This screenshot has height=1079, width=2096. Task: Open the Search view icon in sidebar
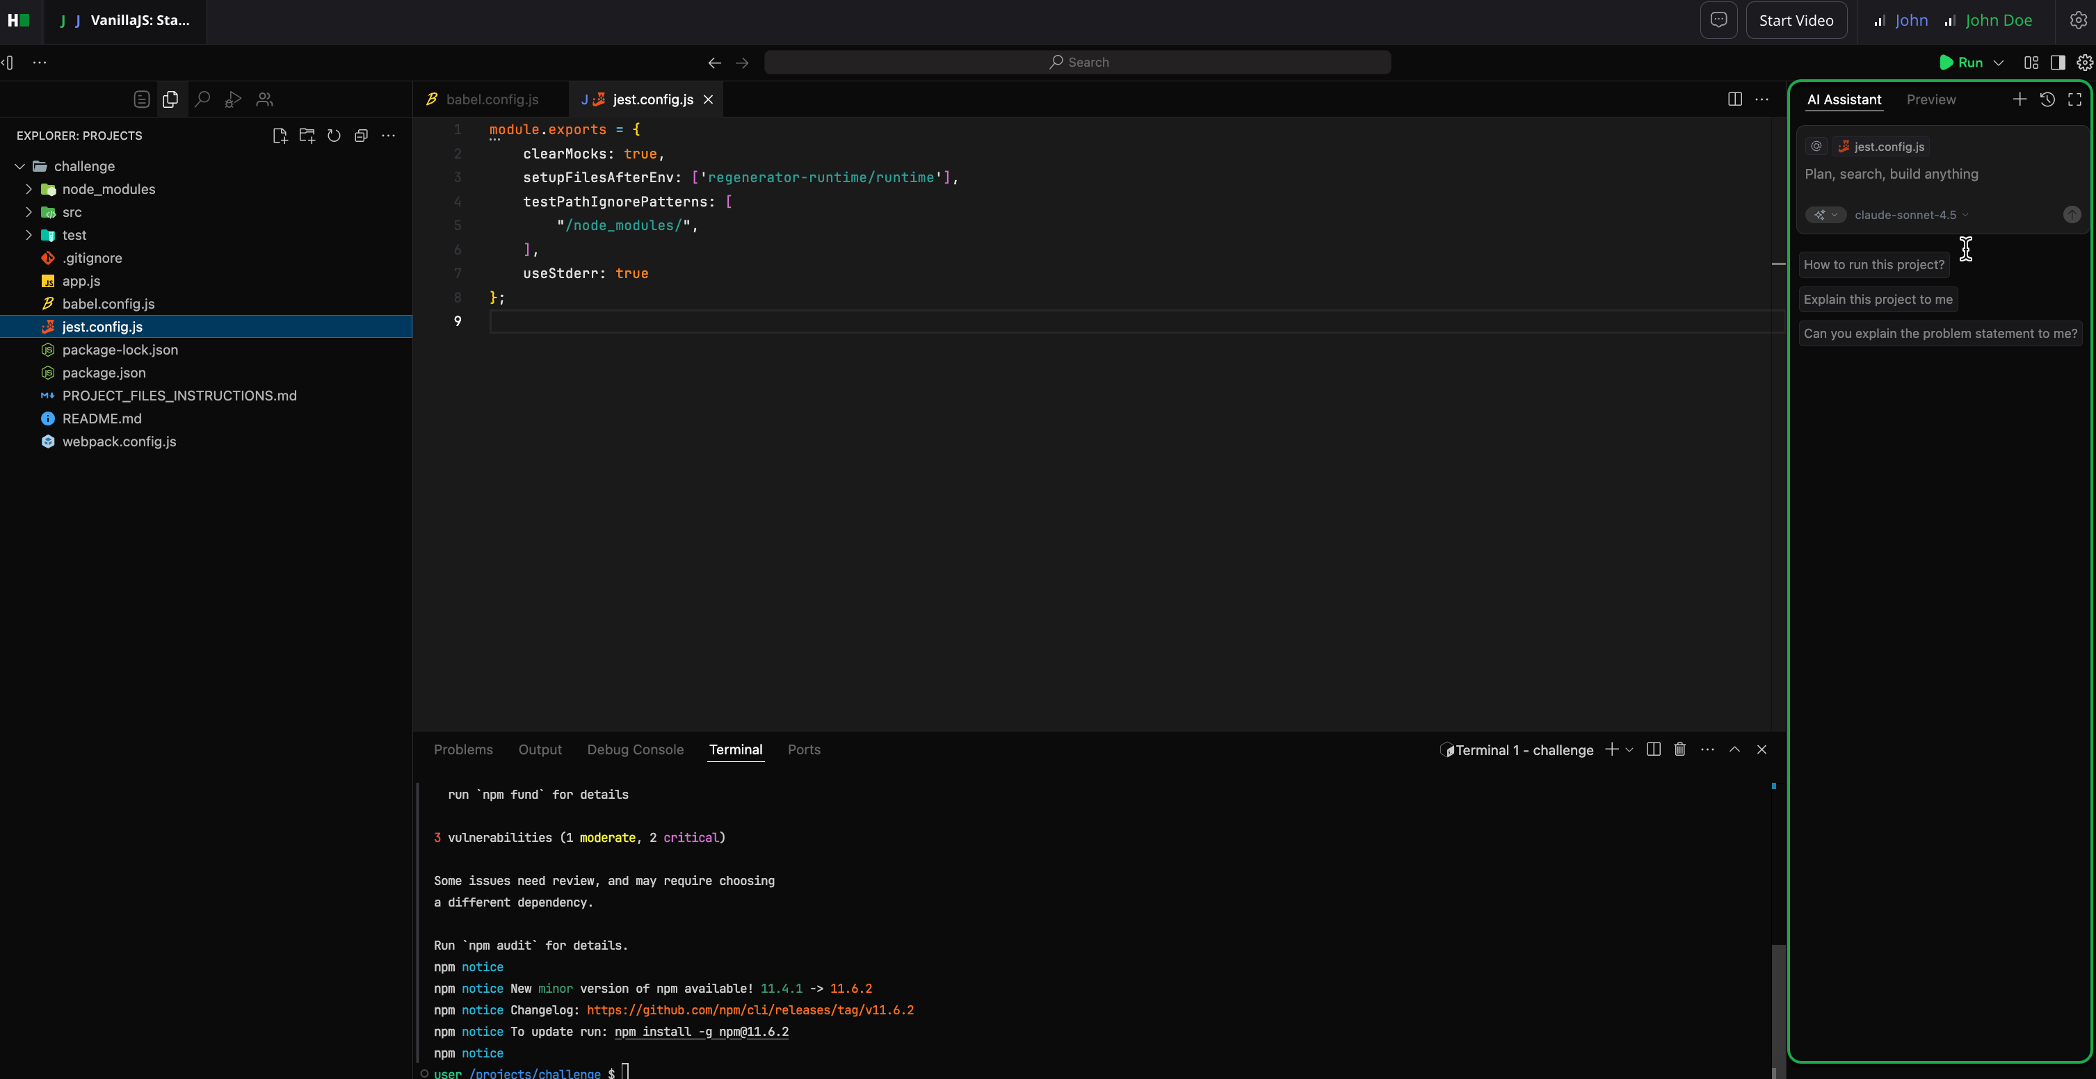point(202,99)
